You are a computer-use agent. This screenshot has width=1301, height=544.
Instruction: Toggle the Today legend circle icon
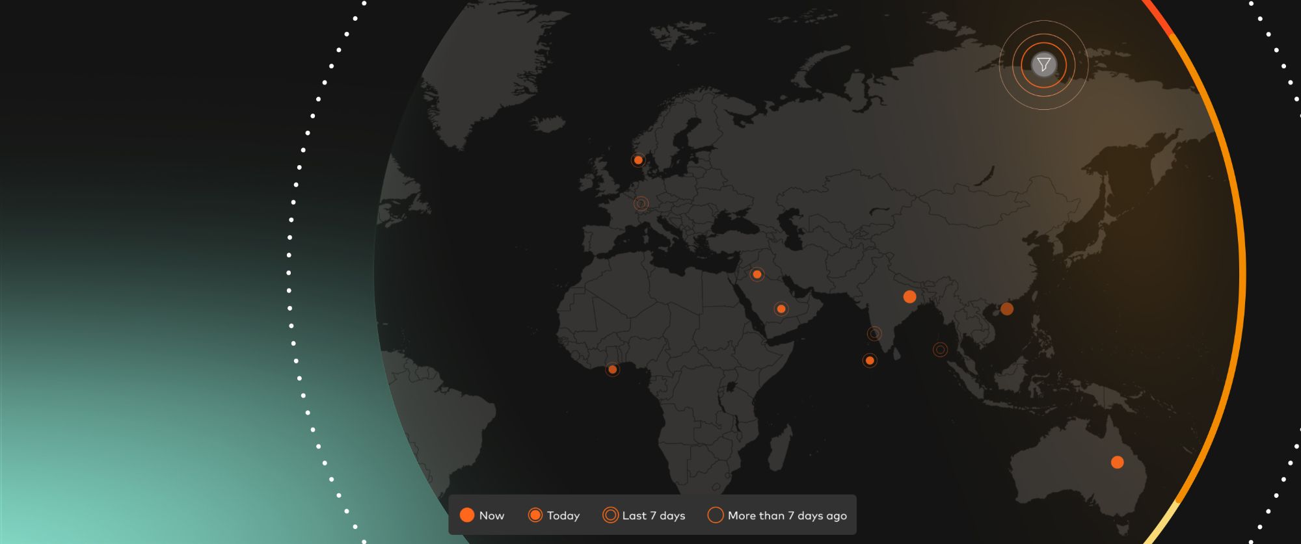point(535,515)
